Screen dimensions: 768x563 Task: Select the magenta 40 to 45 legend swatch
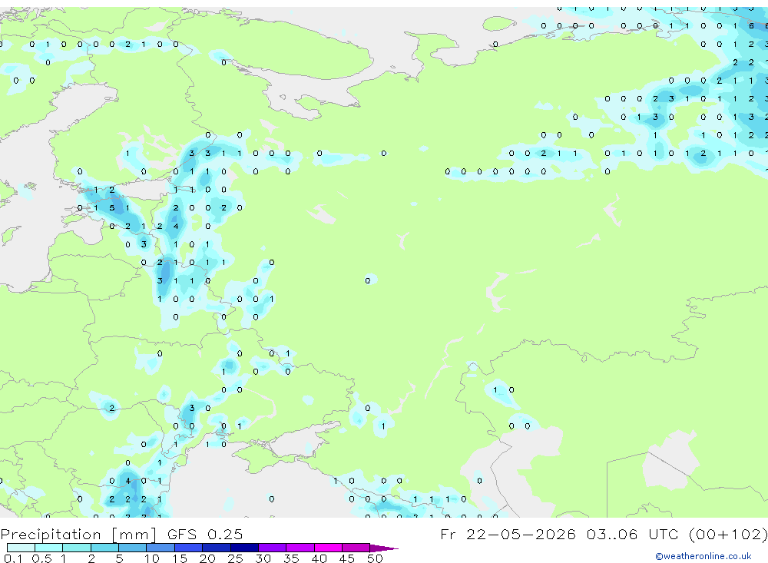click(x=328, y=548)
